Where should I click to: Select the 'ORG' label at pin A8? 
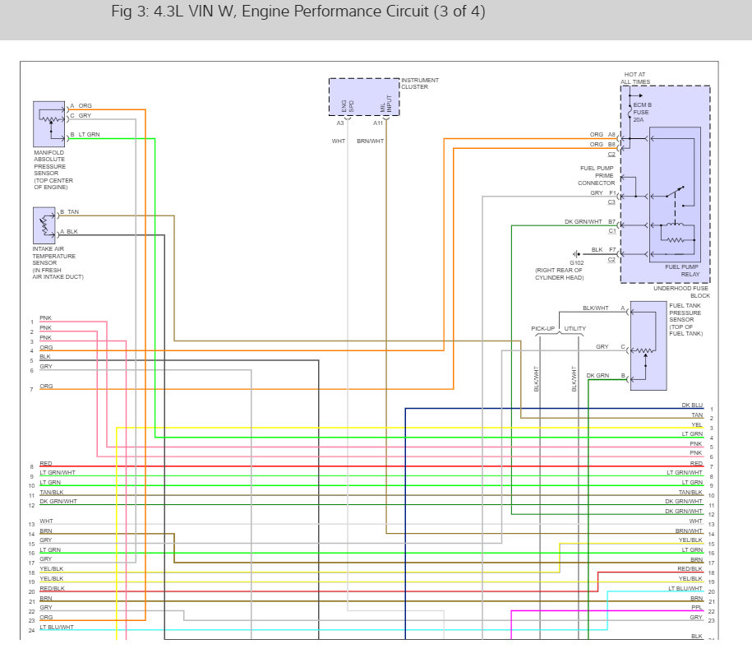click(x=597, y=135)
